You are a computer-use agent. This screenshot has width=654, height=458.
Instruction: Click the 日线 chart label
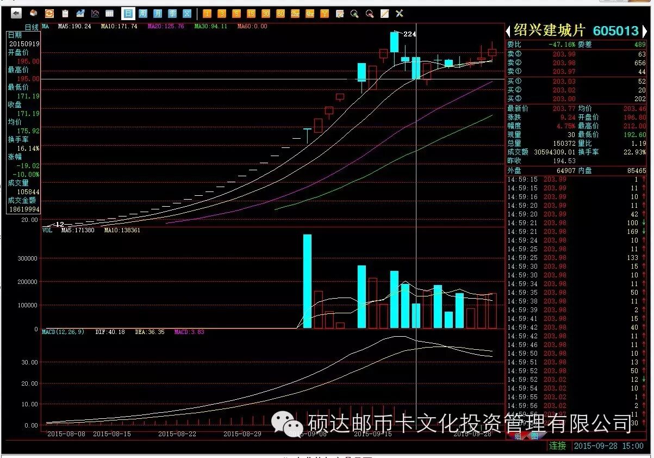coord(32,27)
